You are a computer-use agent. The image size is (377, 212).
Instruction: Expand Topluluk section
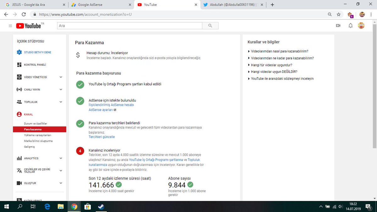[61, 102]
